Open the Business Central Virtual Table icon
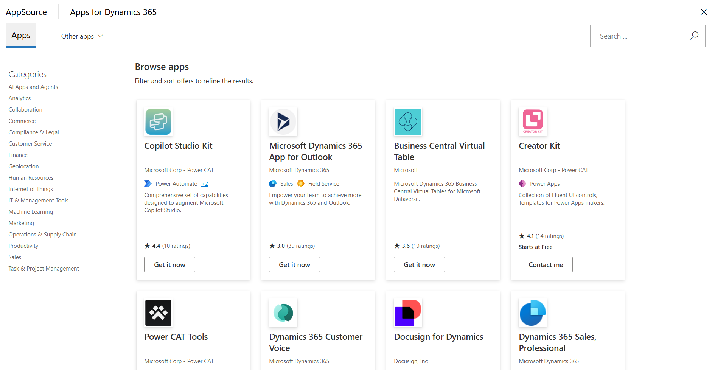Image resolution: width=712 pixels, height=370 pixels. (x=408, y=122)
